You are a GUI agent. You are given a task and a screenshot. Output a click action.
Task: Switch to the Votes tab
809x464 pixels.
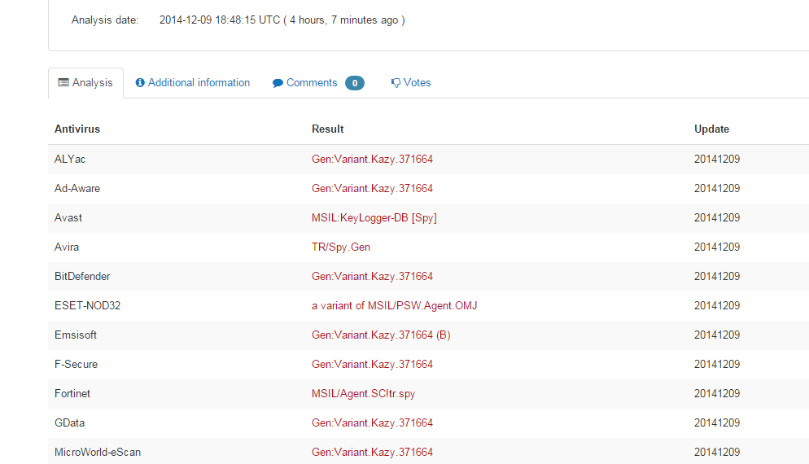(411, 82)
